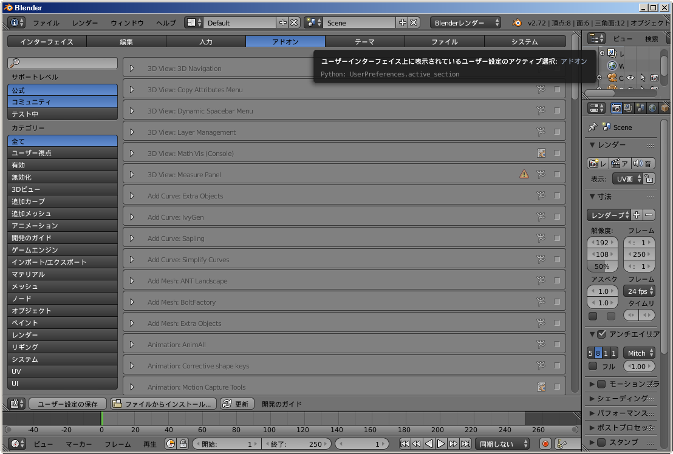Enable the Layer Management addon checkbox

click(557, 132)
